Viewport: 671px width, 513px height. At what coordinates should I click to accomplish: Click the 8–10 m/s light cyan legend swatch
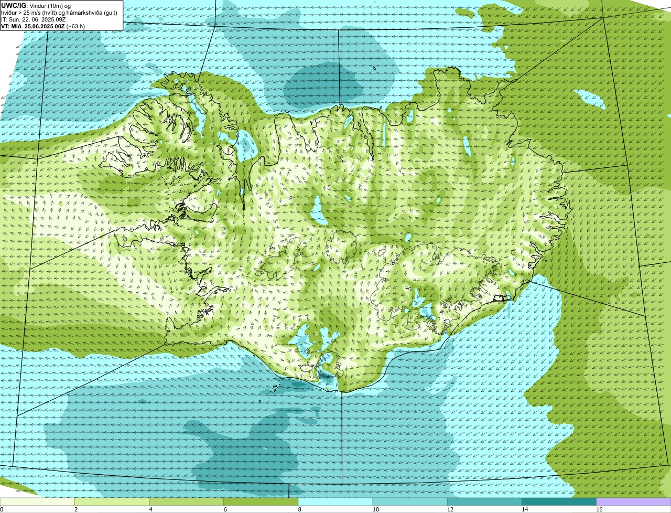(335, 501)
